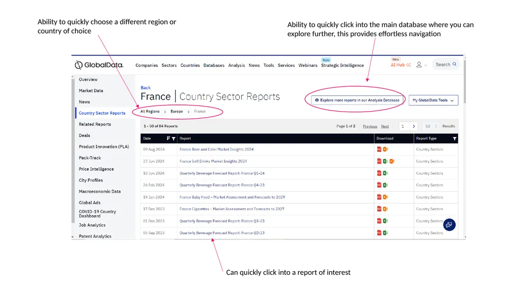Click the Back link

145,88
